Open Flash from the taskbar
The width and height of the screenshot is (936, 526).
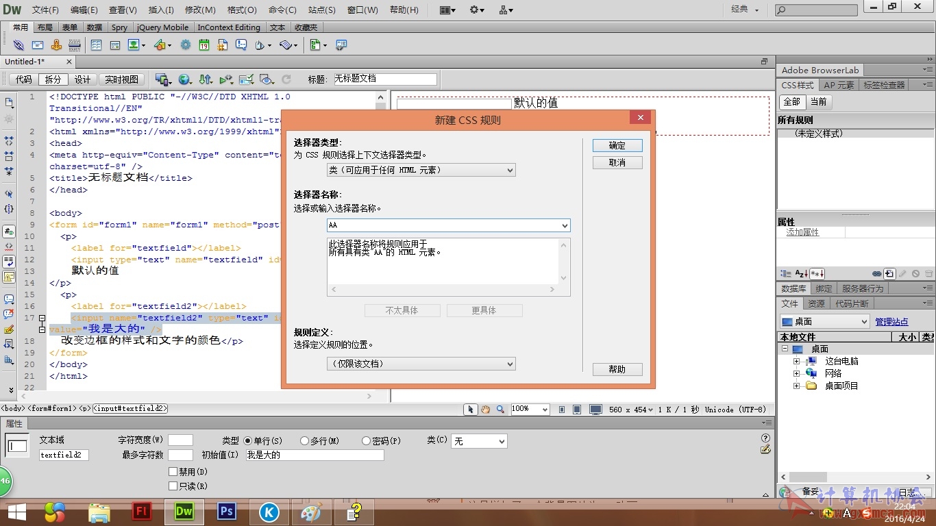click(143, 512)
